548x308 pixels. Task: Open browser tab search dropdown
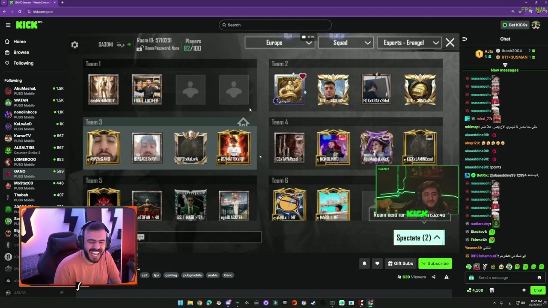4,3
